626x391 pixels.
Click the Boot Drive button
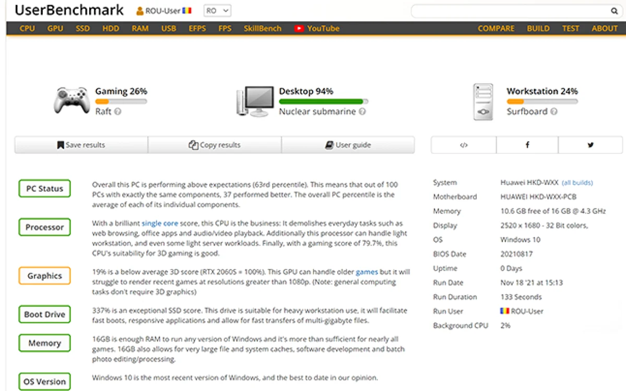point(45,314)
